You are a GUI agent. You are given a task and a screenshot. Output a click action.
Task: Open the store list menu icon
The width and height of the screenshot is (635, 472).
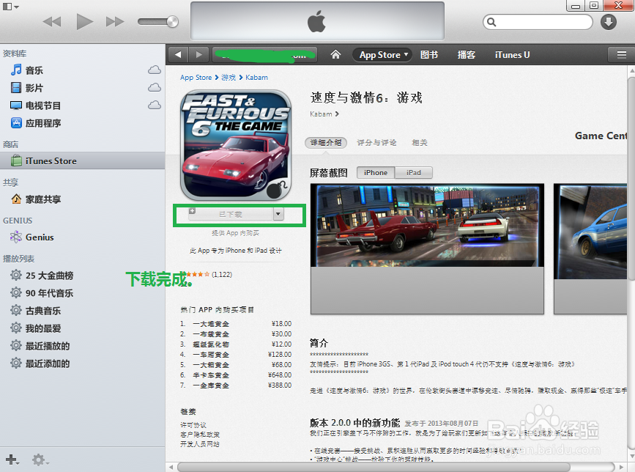pos(621,55)
